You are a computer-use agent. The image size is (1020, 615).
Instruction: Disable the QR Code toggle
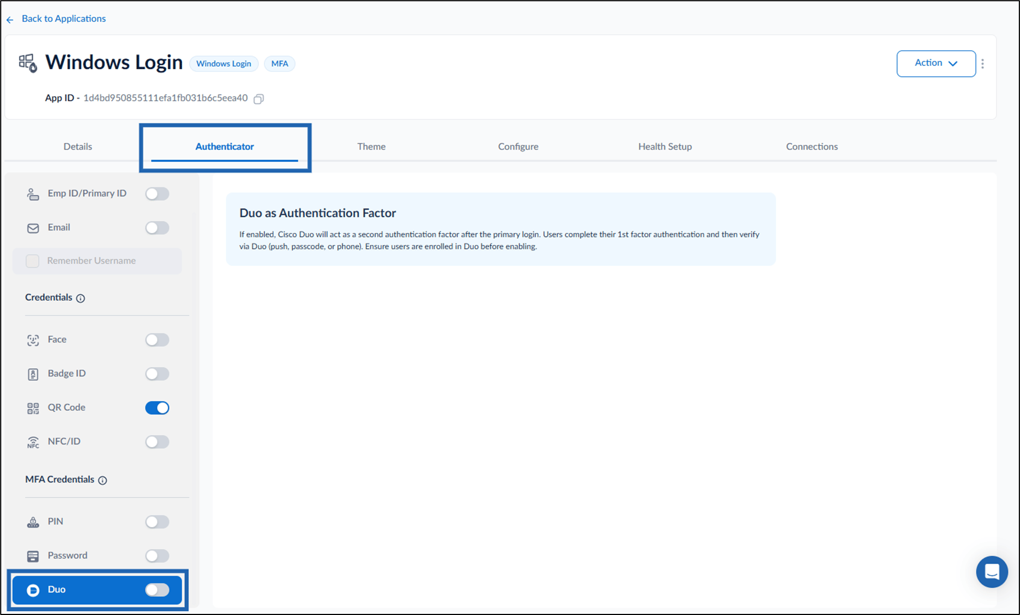[x=157, y=408]
